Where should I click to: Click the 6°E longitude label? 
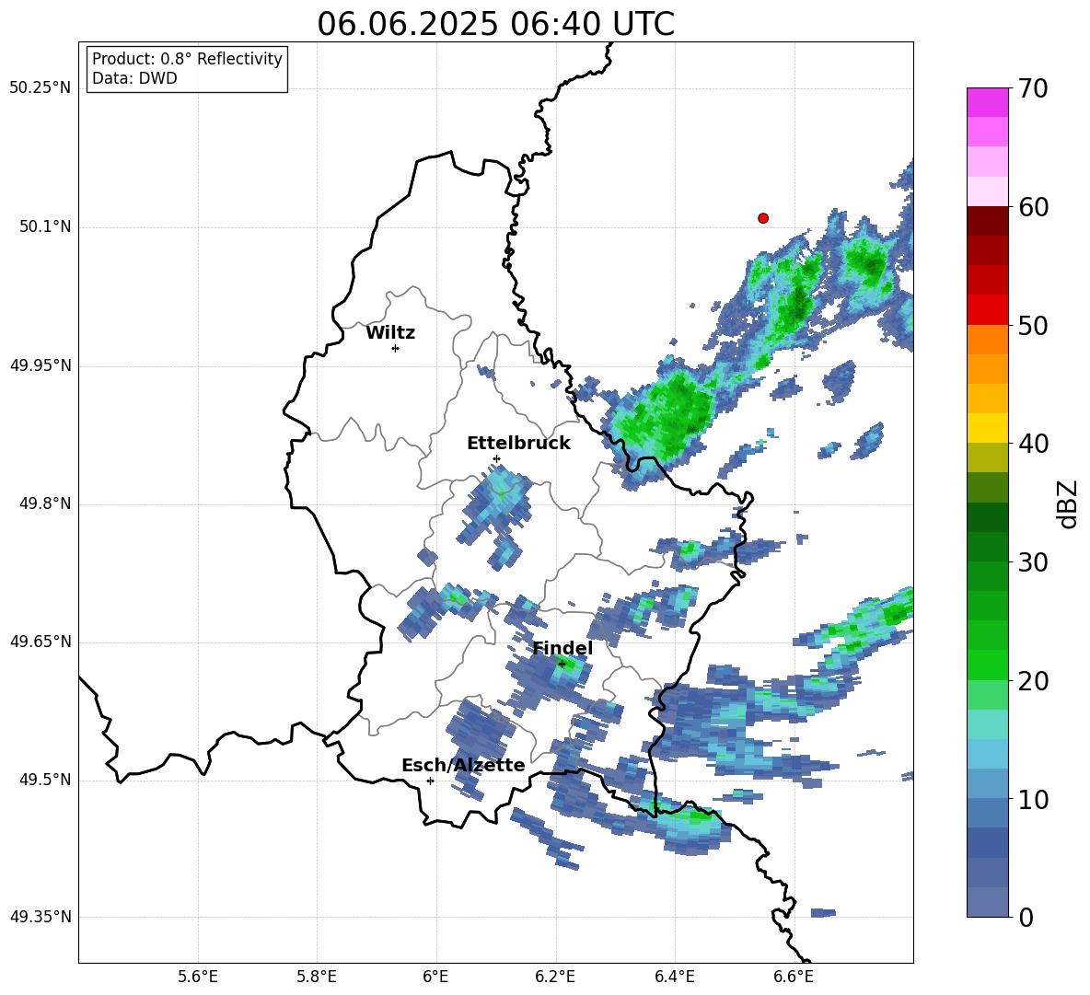pyautogui.click(x=435, y=977)
